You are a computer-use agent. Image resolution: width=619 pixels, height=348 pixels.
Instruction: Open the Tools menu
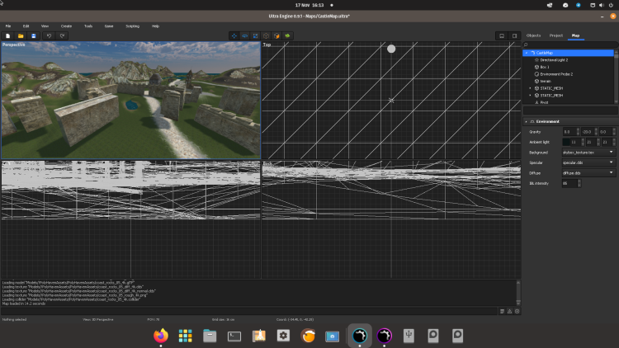coord(88,26)
